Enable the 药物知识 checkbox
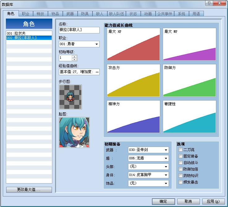Image resolution: width=228 pixels, height=207 pixels. click(180, 175)
